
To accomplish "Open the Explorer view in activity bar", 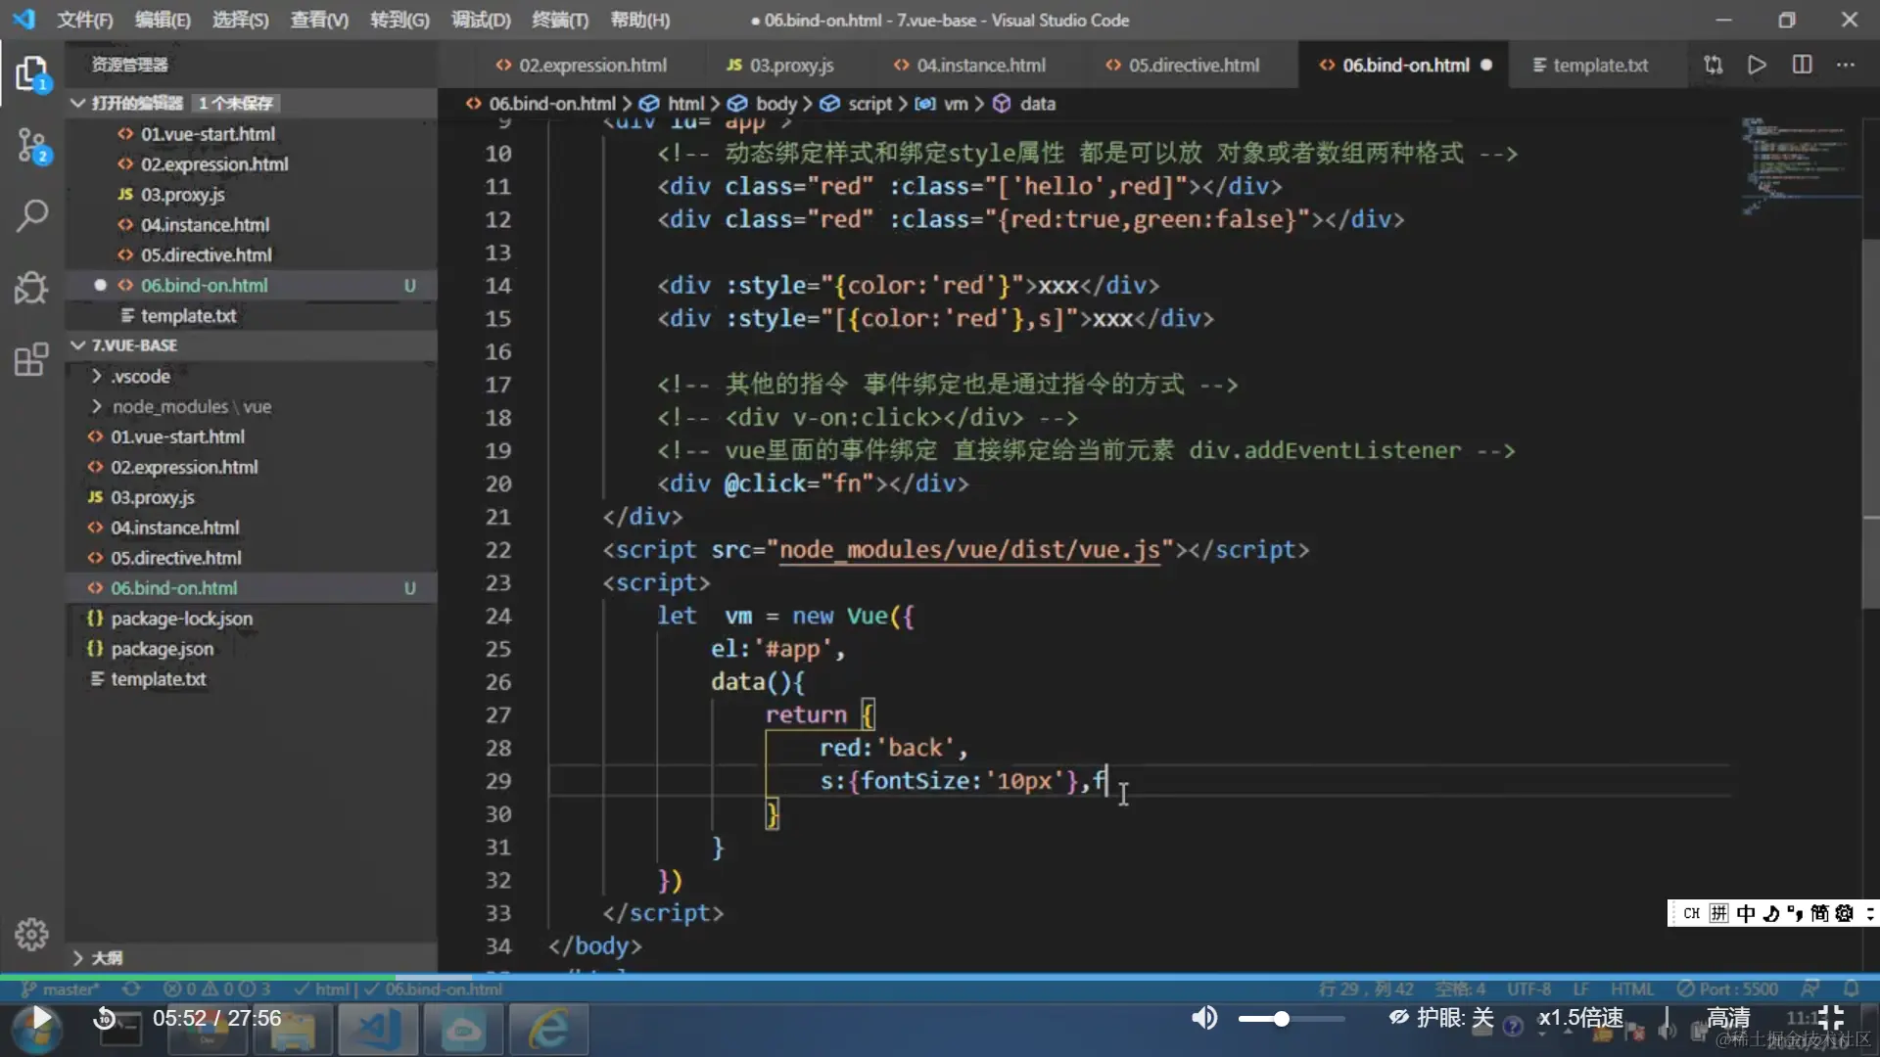I will (31, 73).
